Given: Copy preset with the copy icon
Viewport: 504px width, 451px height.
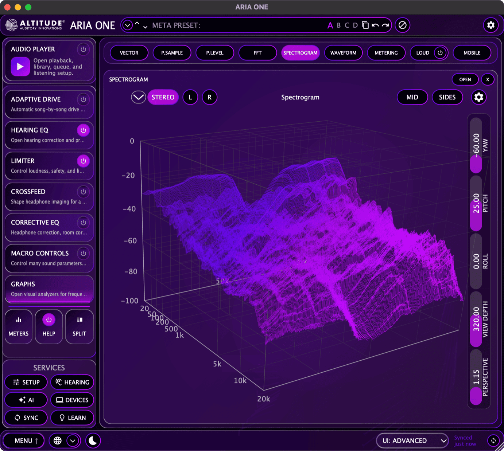Looking at the screenshot, I should tap(365, 25).
